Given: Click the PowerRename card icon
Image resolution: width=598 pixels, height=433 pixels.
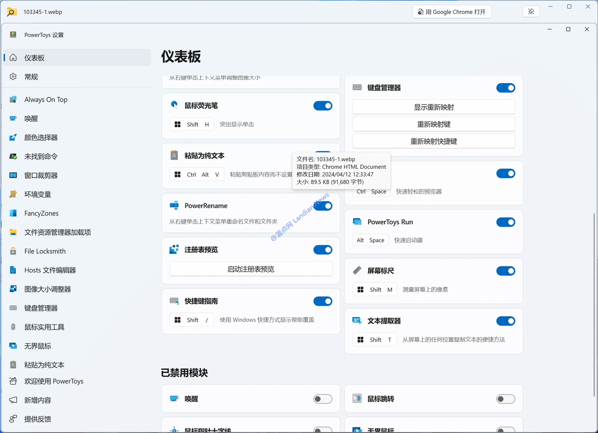Looking at the screenshot, I should [174, 206].
